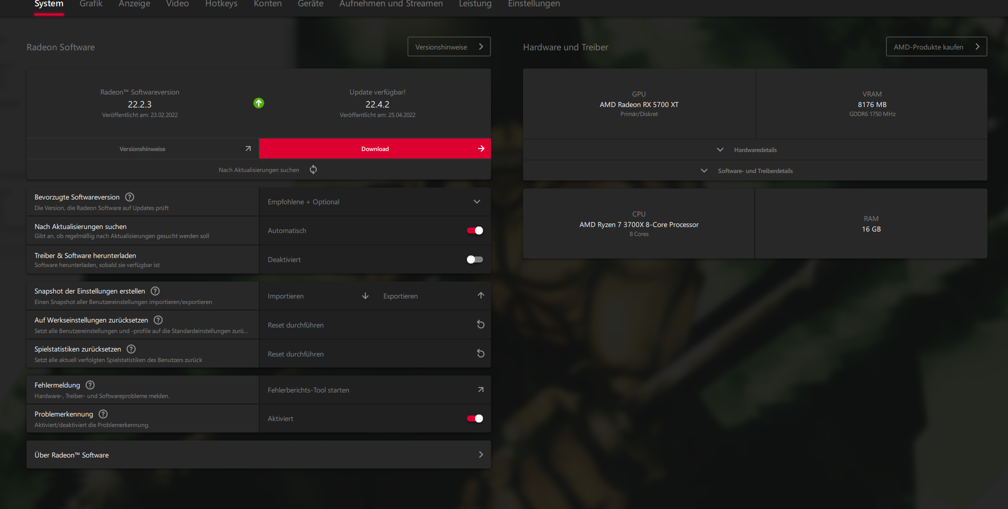Click Importieren snapshot button

[x=317, y=296]
